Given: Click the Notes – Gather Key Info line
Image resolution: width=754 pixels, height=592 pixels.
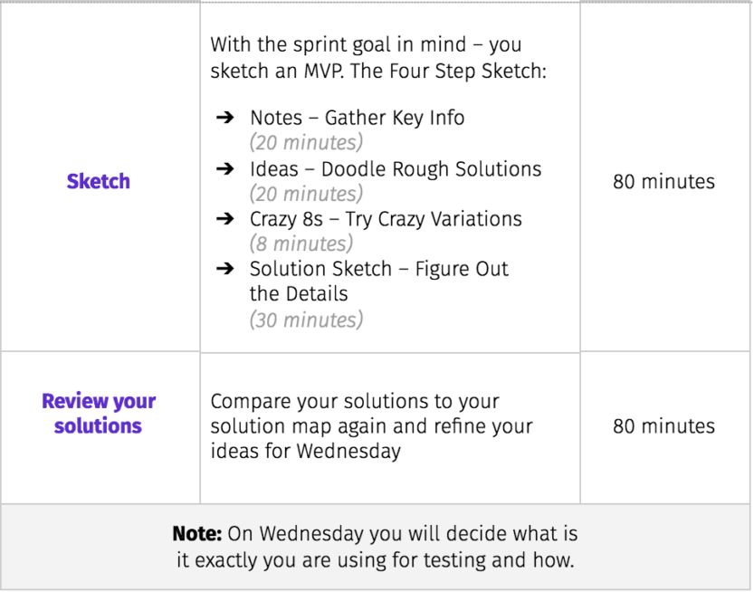Looking at the screenshot, I should point(358,118).
